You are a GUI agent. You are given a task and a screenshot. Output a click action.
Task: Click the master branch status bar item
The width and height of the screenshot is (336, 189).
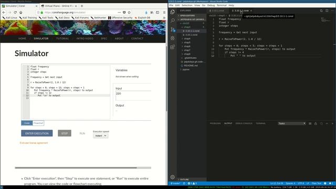tap(175, 183)
